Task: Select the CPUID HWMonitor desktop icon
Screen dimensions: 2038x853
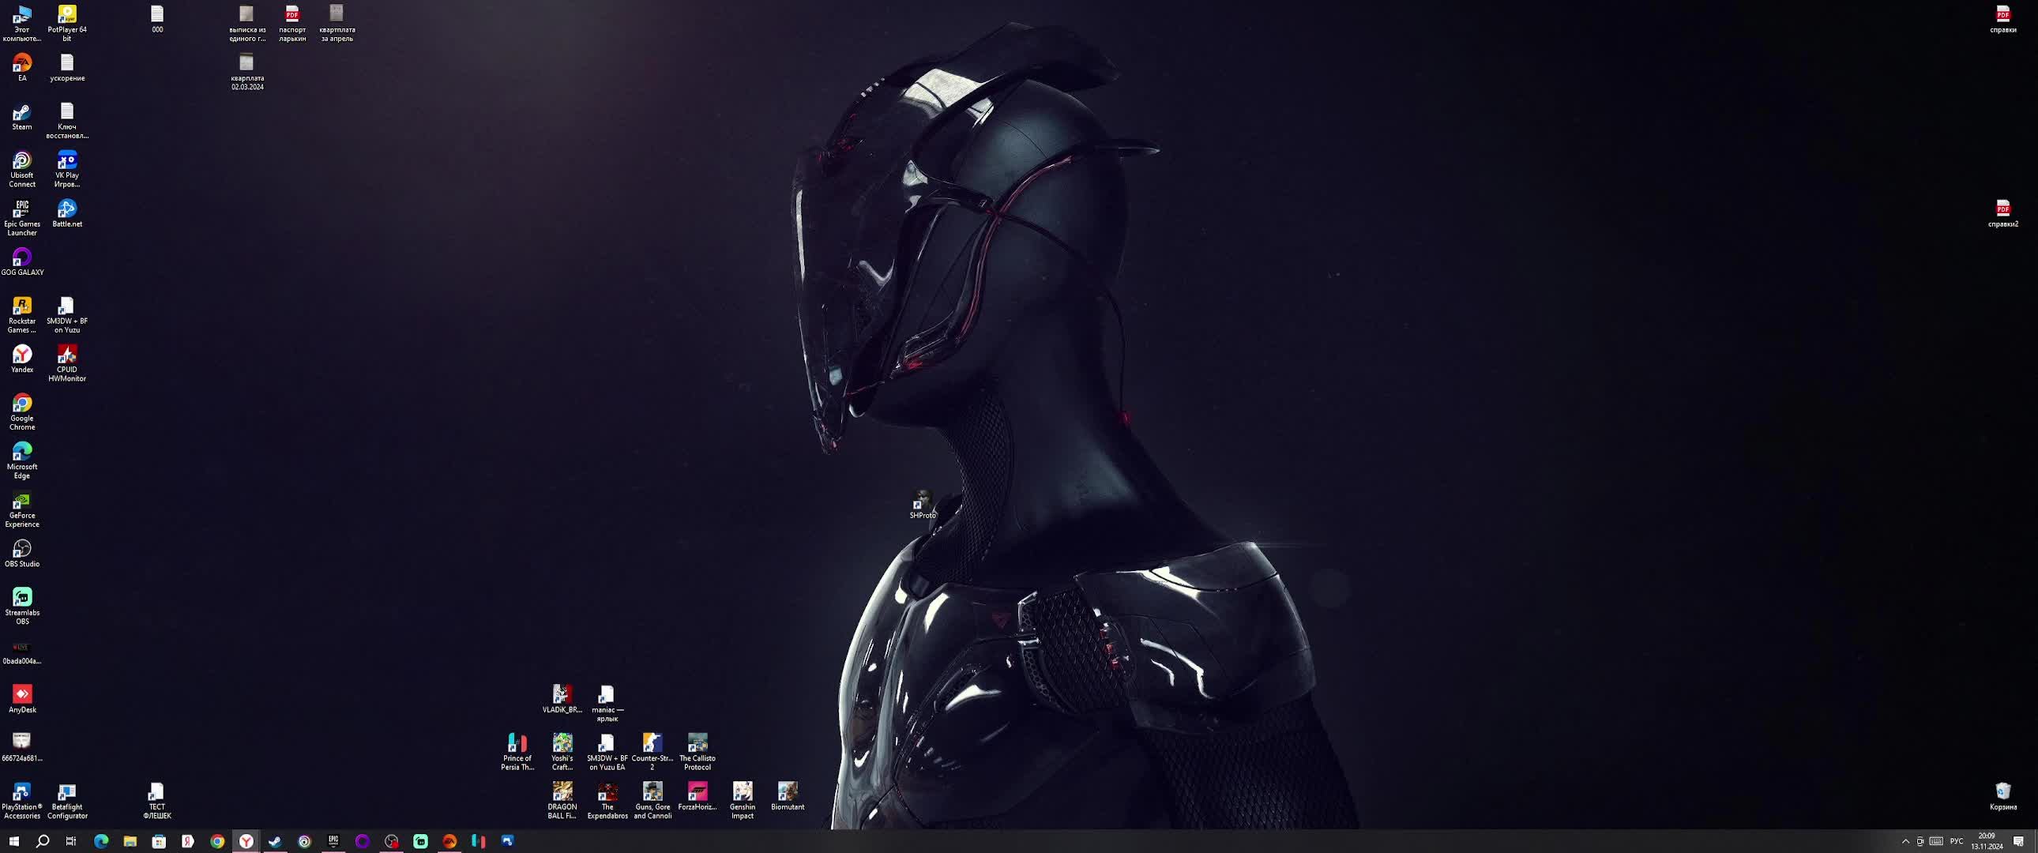Action: [67, 363]
